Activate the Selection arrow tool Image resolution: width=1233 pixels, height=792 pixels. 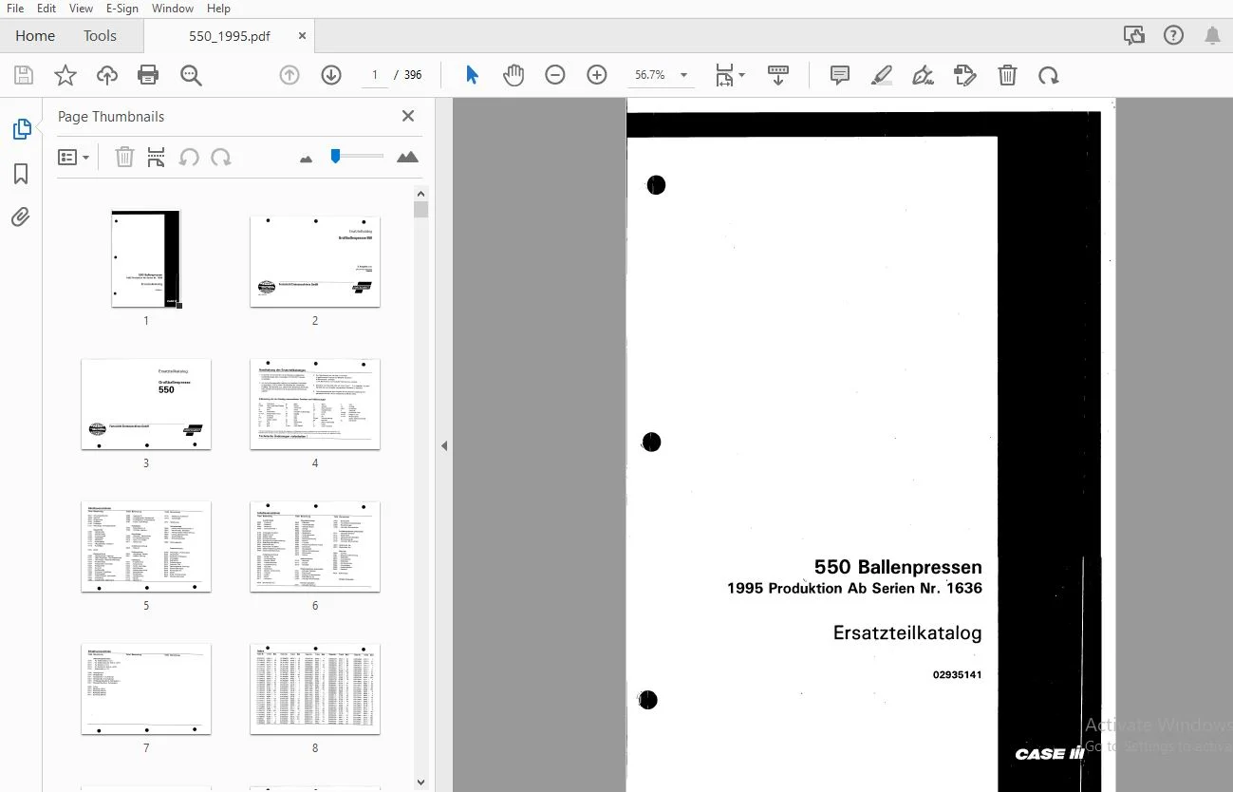(472, 75)
